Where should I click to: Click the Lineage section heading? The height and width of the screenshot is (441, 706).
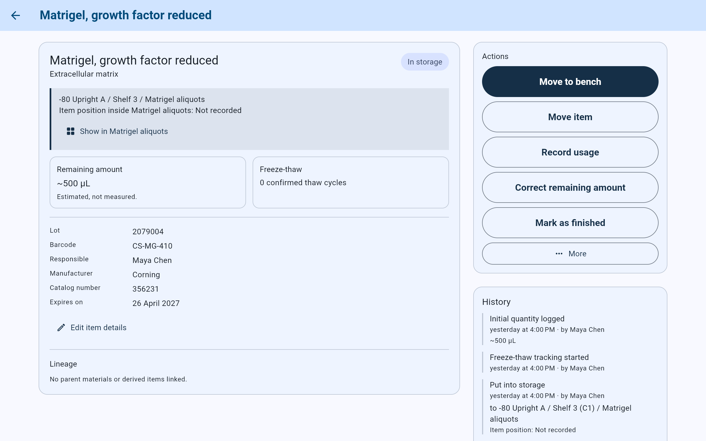[63, 364]
